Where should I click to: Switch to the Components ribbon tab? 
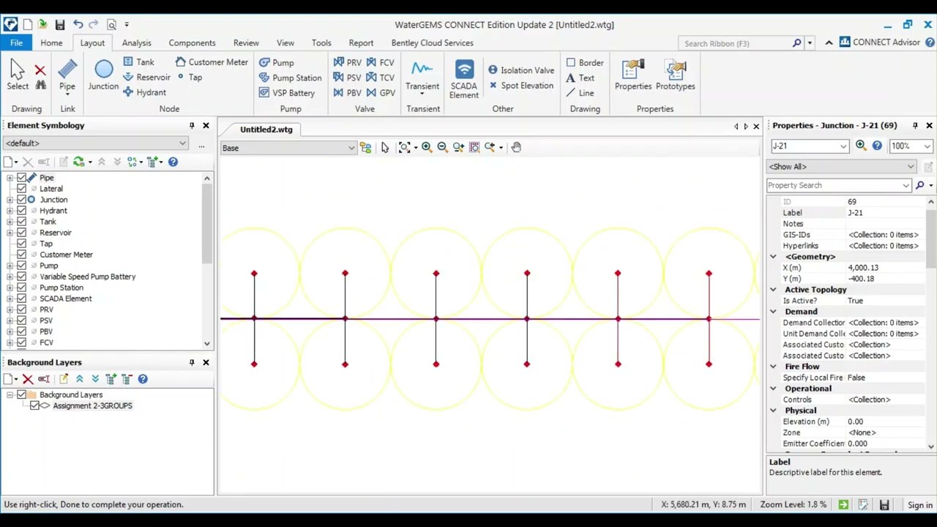[192, 42]
